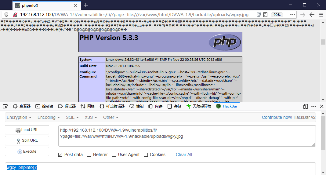Enable the User Agent checkbox
Image resolution: width=326 pixels, height=175 pixels.
tap(114, 155)
